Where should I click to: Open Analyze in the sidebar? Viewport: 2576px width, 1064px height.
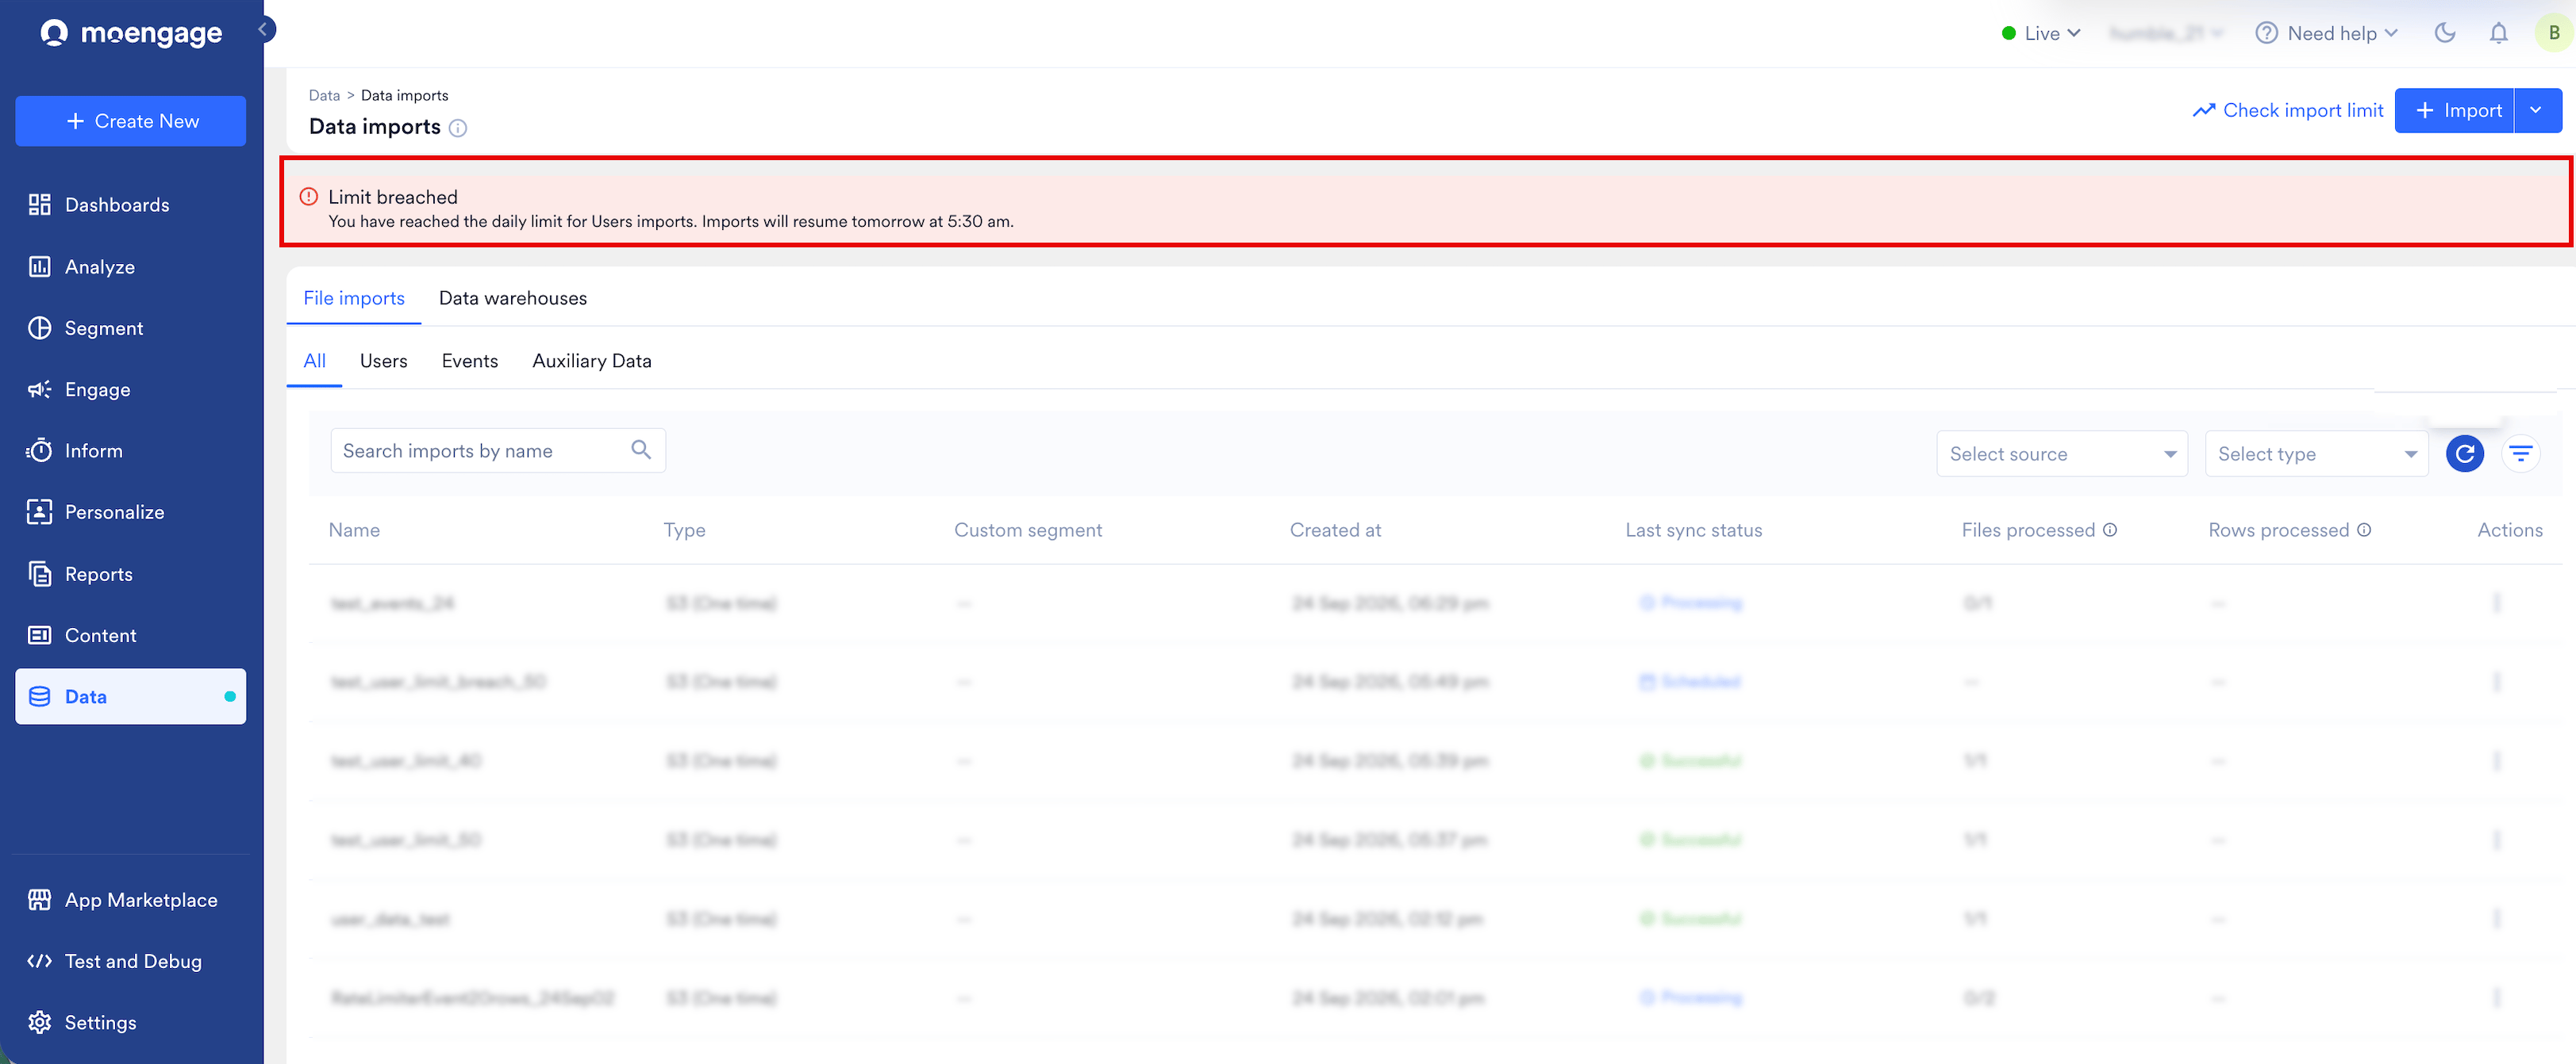click(131, 266)
